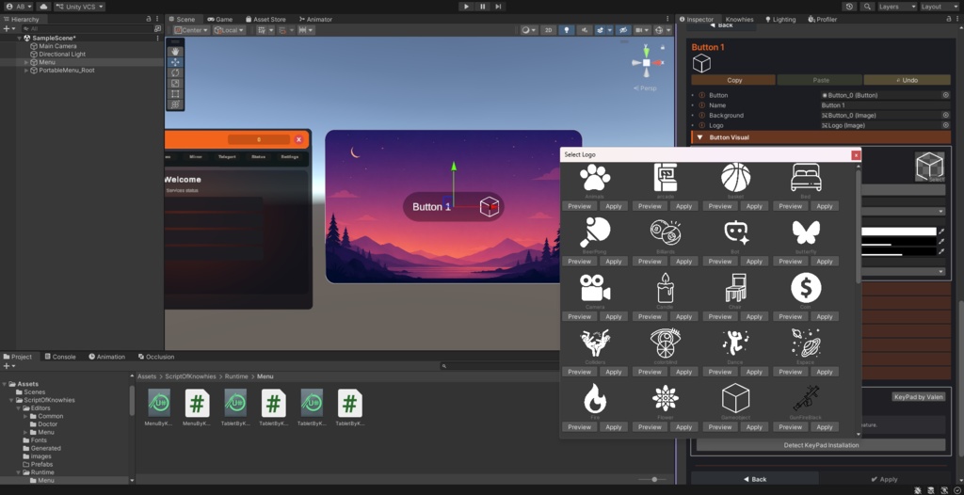Click the Step frame button

(498, 7)
